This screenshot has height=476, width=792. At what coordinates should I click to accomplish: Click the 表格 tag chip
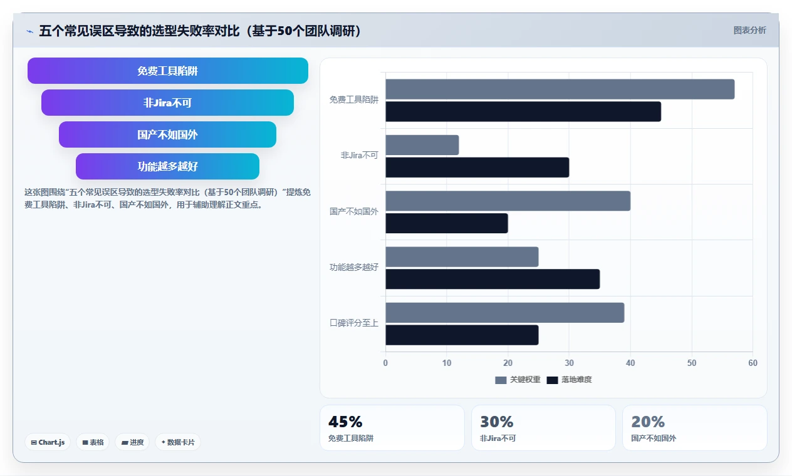(x=93, y=442)
